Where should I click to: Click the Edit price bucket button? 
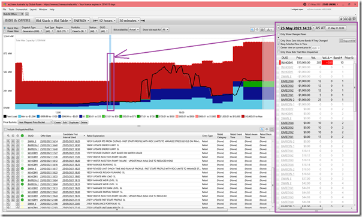(x=65, y=122)
